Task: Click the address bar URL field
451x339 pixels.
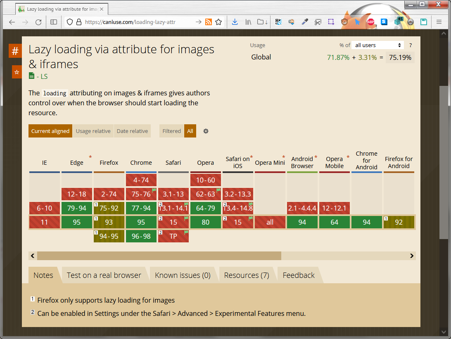Action: click(x=138, y=22)
